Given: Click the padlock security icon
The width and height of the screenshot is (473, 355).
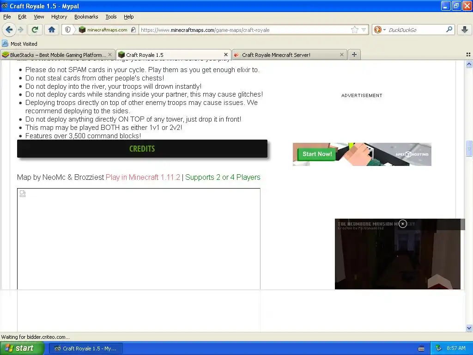Looking at the screenshot, I should point(133,30).
